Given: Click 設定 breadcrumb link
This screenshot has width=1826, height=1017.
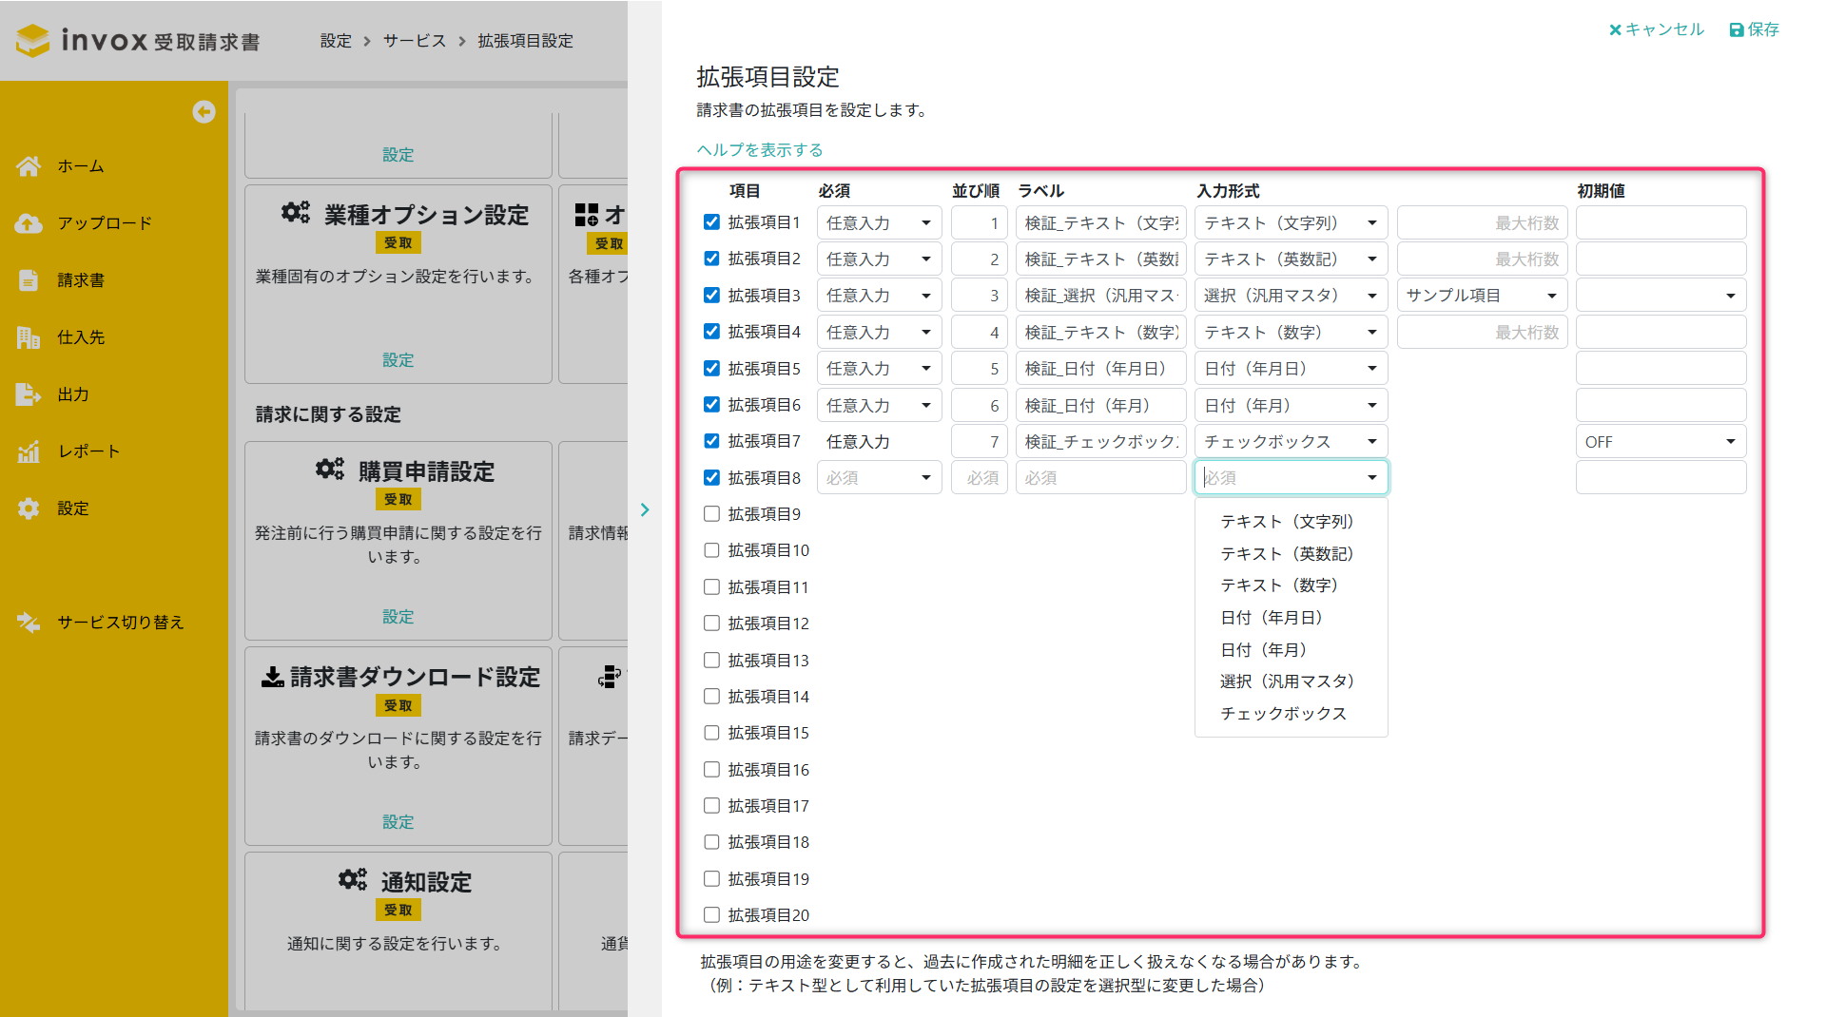Looking at the screenshot, I should click(336, 41).
